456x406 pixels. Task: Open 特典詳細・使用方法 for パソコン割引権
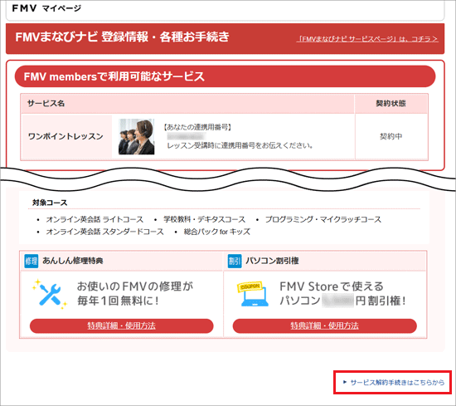324,325
